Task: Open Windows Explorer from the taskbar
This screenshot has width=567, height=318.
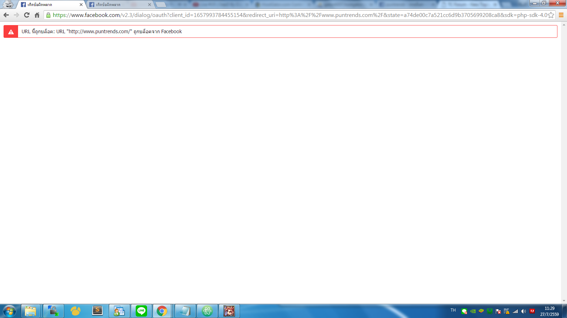Action: point(30,311)
